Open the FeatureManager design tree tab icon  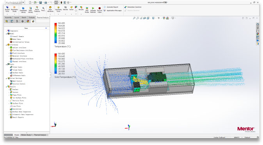coord(7,21)
